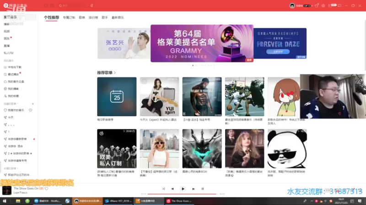
Task: Open 直播 in the sidebar
Action: click(6, 46)
